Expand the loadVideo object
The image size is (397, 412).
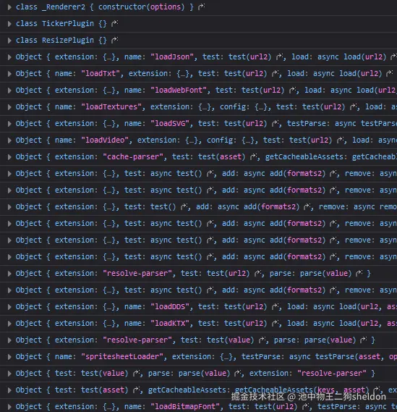click(x=9, y=140)
